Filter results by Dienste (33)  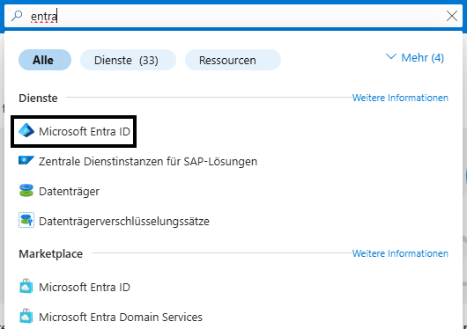point(128,60)
